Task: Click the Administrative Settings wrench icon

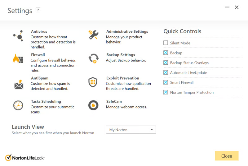Action: click(x=93, y=35)
